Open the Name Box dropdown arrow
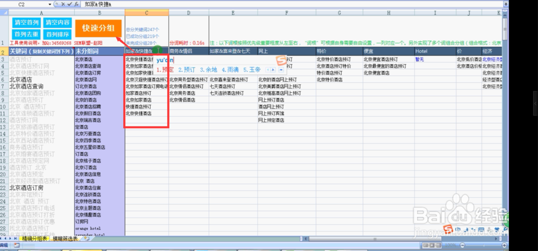538x251 pixels. point(49,4)
